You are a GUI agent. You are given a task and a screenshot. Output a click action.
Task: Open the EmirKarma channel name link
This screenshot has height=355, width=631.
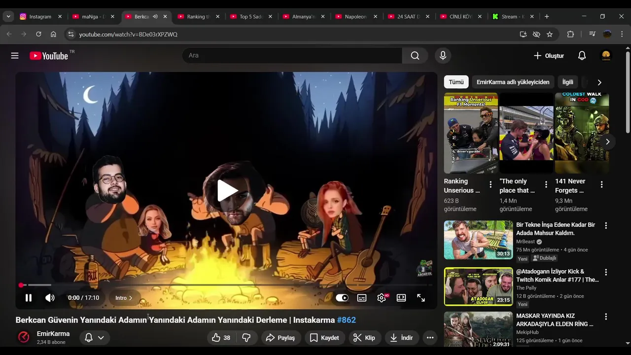[53, 334]
